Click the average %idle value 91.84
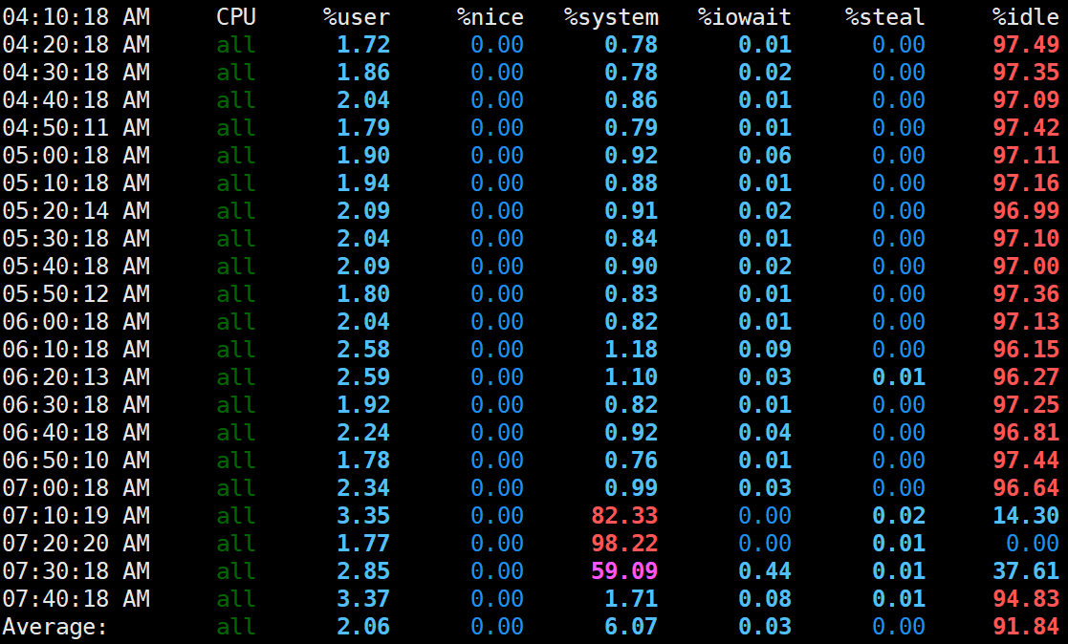Image resolution: width=1068 pixels, height=644 pixels. click(x=1026, y=627)
